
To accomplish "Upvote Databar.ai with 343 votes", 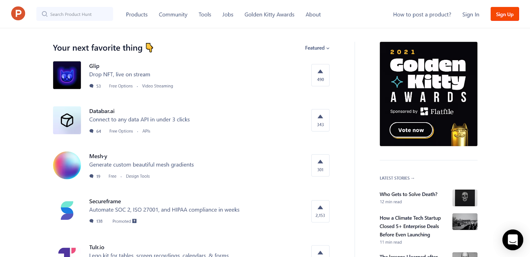I will coord(320,120).
